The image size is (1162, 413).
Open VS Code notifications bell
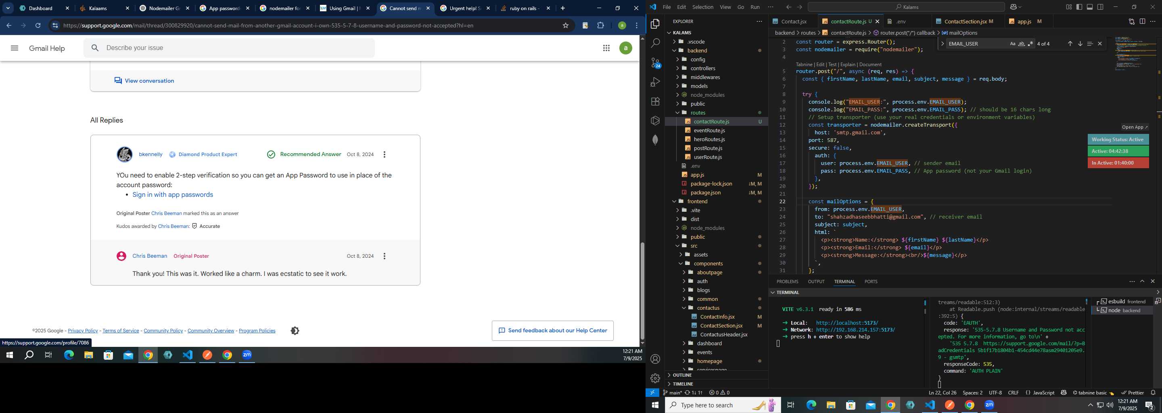pos(1153,393)
